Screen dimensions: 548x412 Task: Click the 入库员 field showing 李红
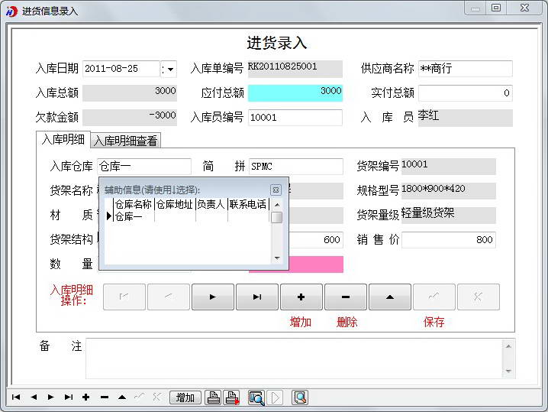click(465, 118)
